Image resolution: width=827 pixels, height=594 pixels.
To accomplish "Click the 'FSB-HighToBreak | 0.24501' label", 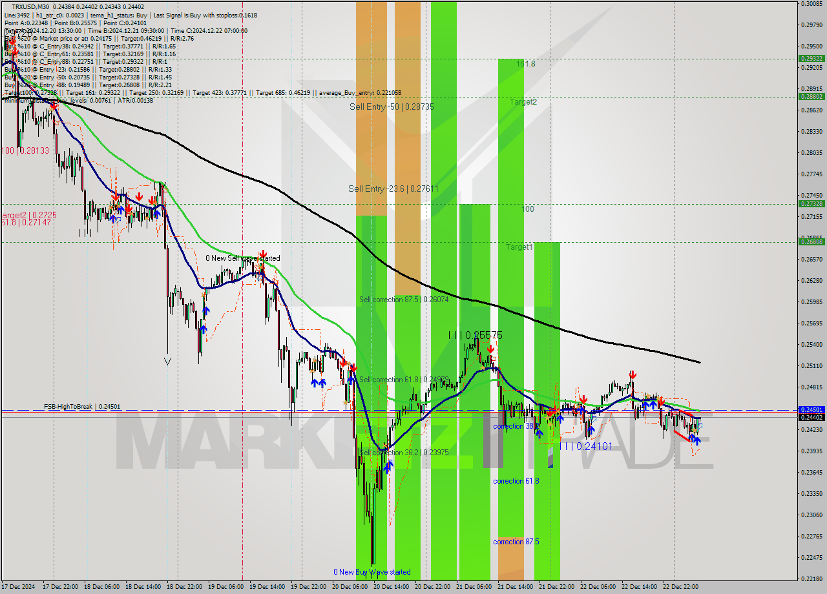I will pos(82,407).
